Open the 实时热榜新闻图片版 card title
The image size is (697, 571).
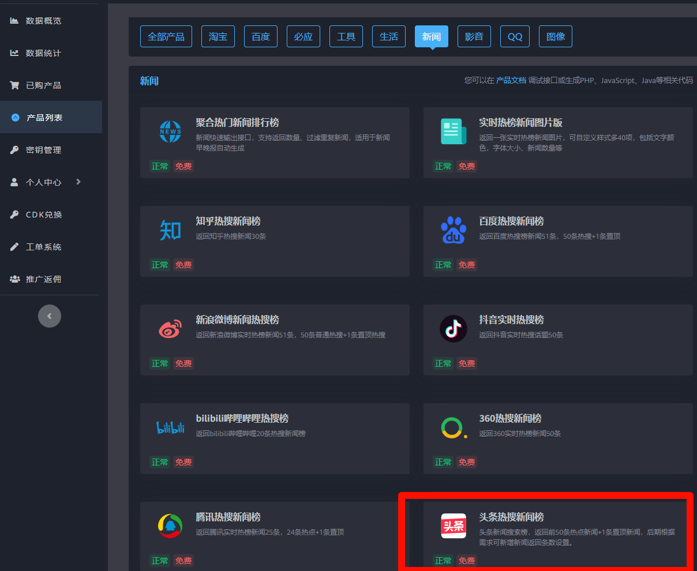click(x=520, y=123)
